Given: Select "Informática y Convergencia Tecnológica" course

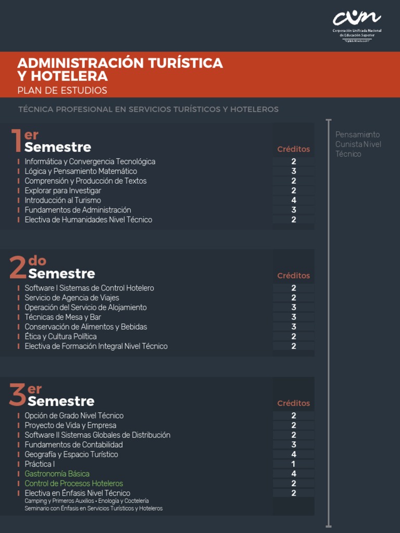Looking at the screenshot, I should click(x=90, y=162).
